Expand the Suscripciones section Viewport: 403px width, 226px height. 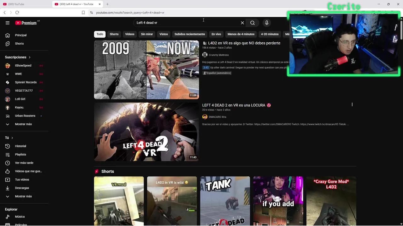click(x=18, y=57)
